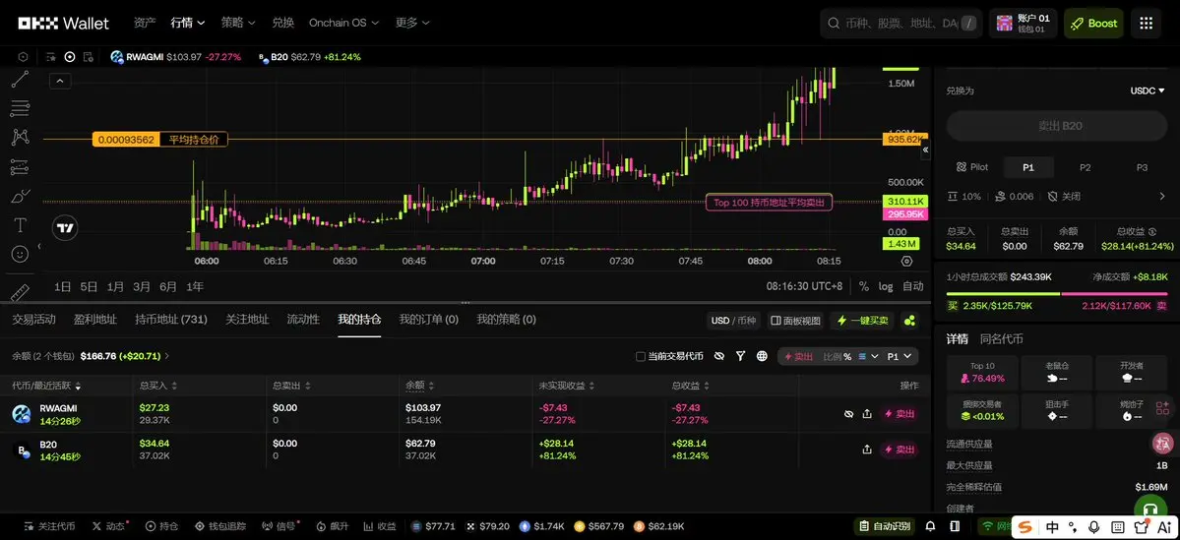Share the B20 position
Image resolution: width=1180 pixels, height=540 pixels.
(867, 449)
